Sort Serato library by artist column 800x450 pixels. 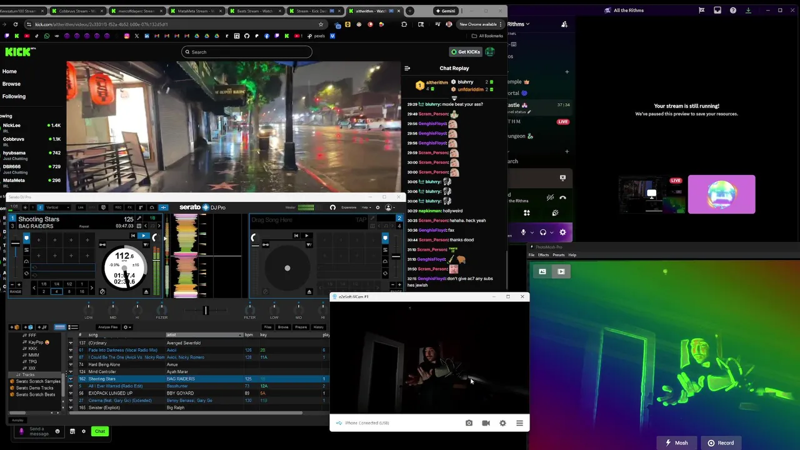[x=204, y=335]
